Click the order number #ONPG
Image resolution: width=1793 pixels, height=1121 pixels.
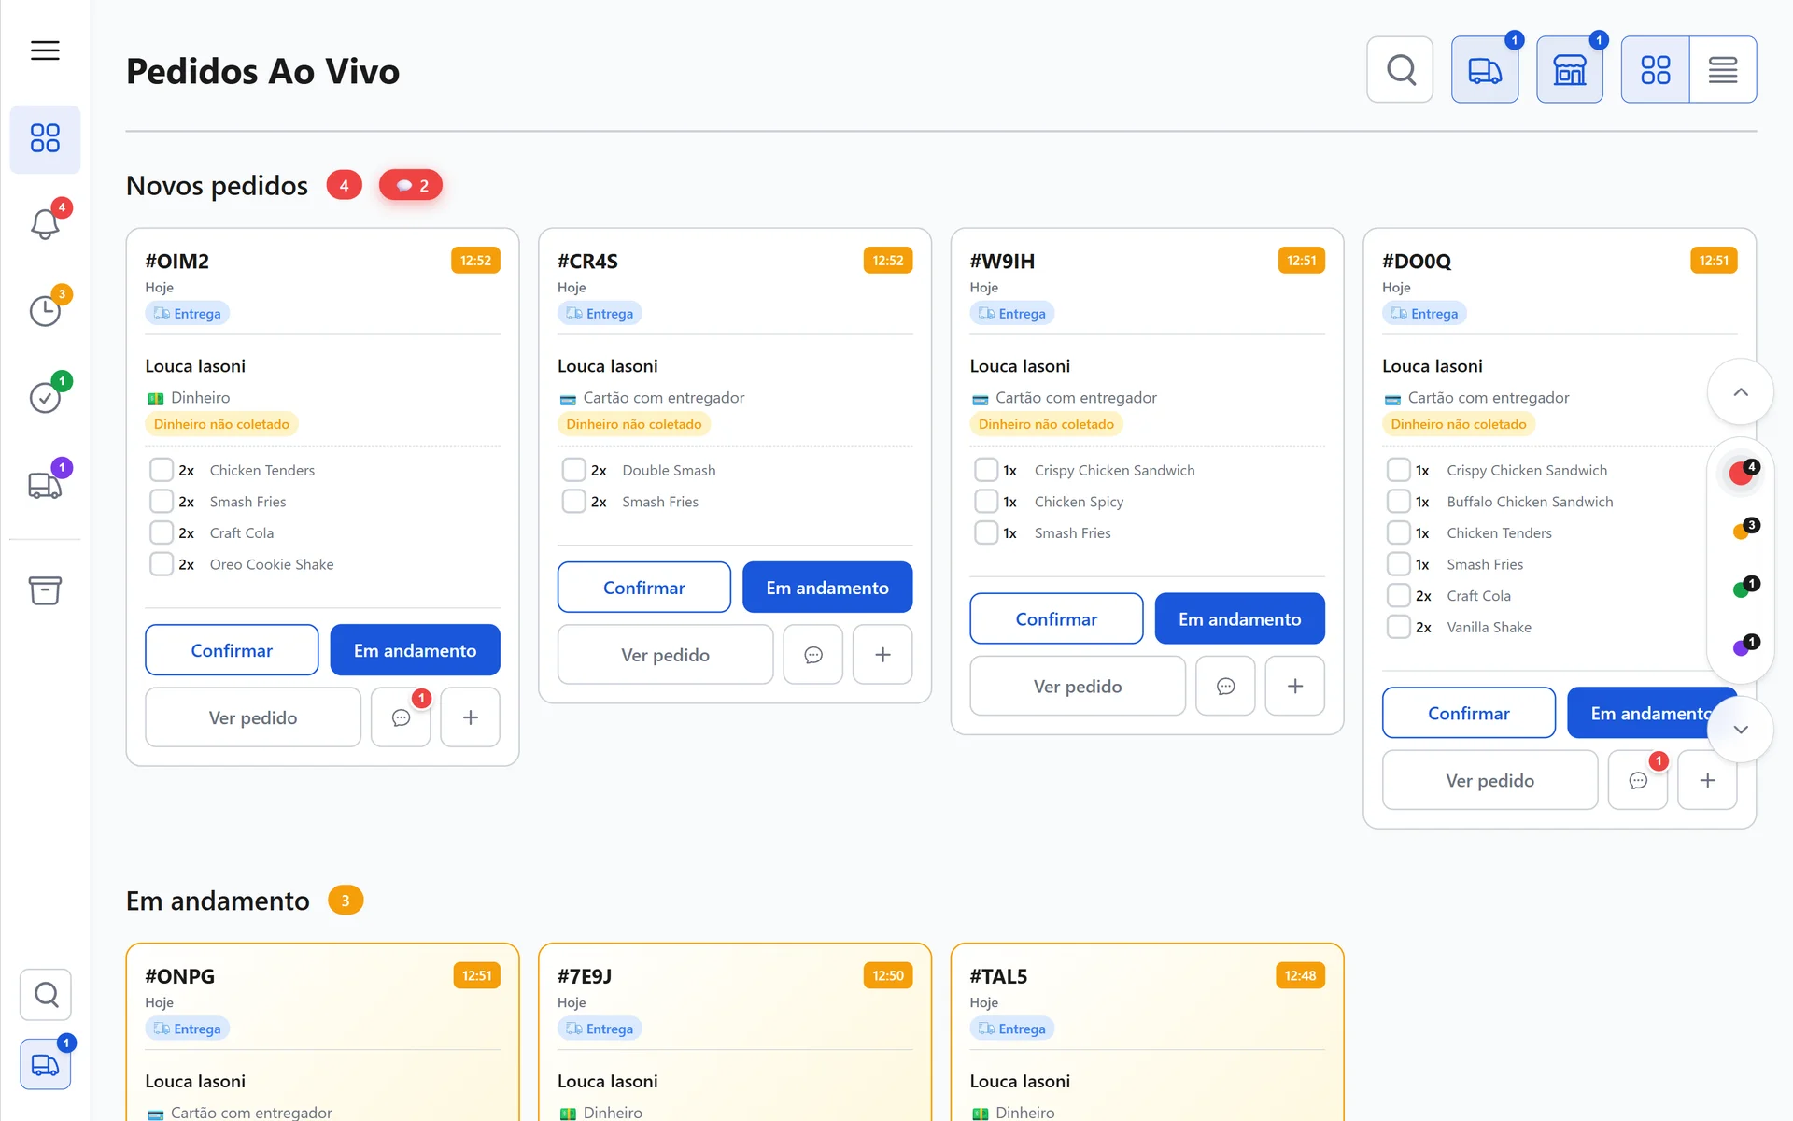tap(179, 976)
